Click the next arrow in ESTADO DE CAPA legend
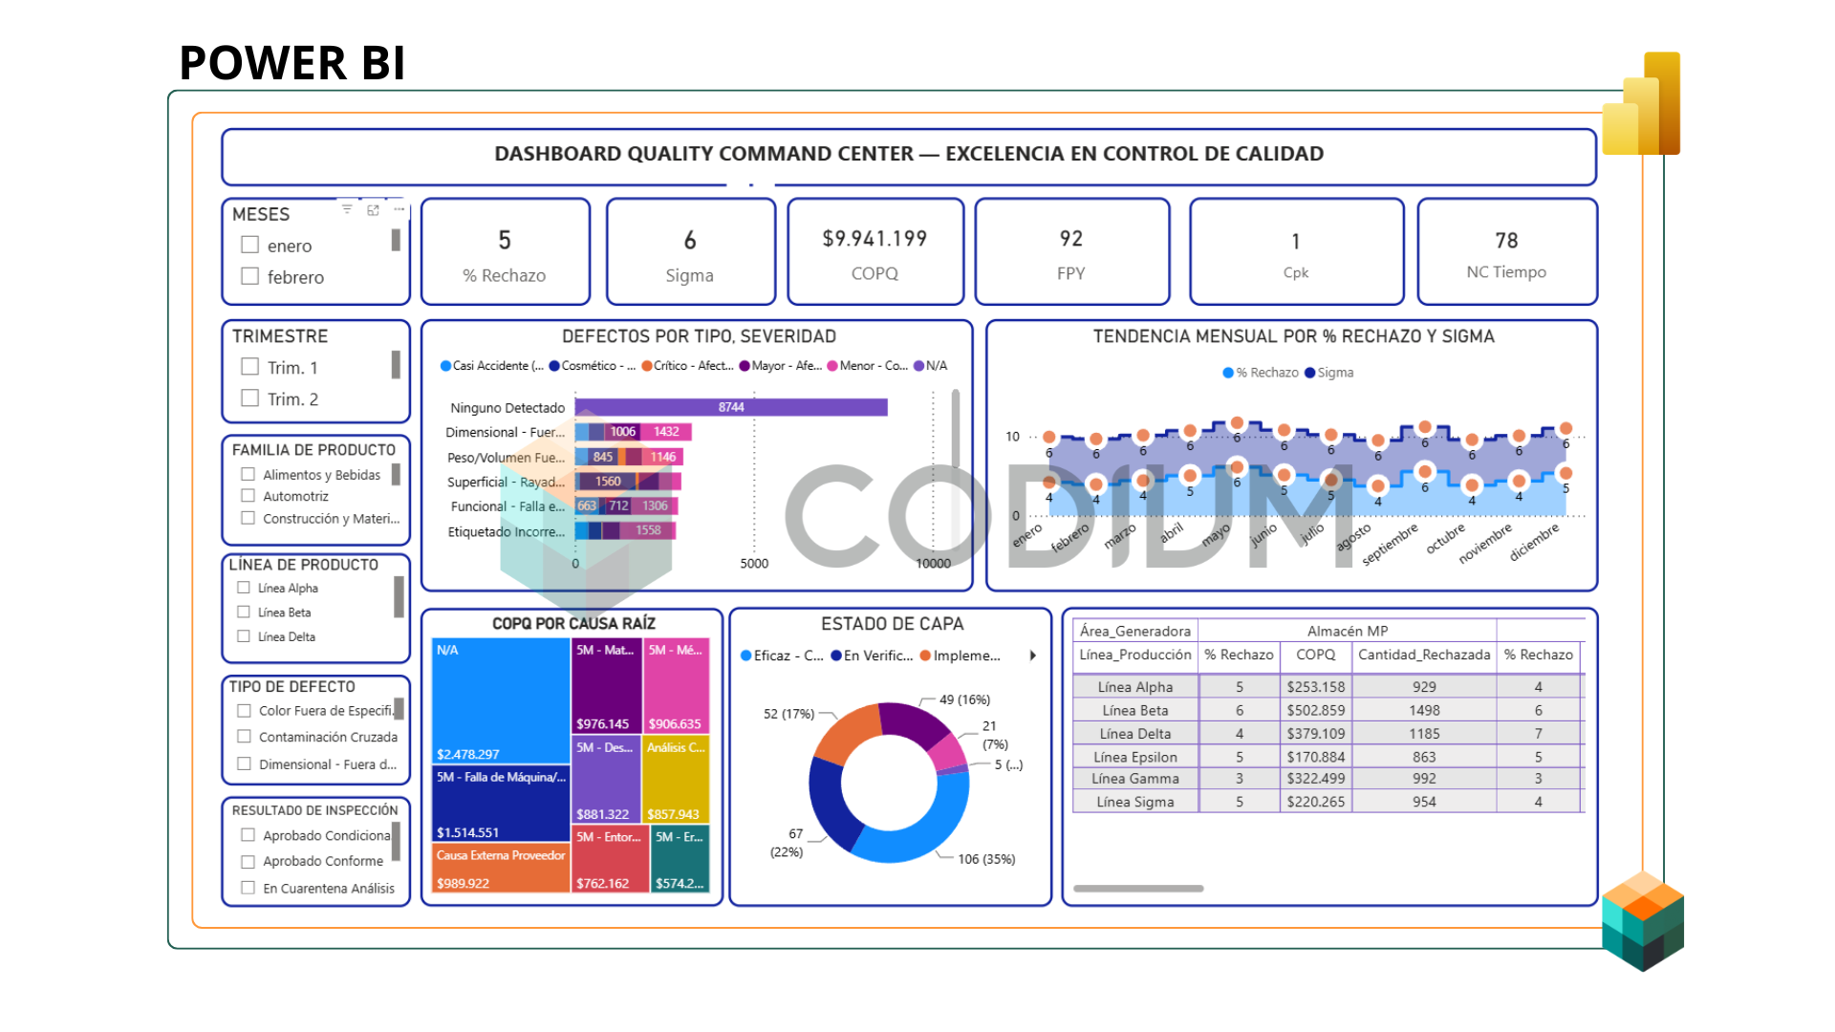1835x1032 pixels. point(1033,656)
